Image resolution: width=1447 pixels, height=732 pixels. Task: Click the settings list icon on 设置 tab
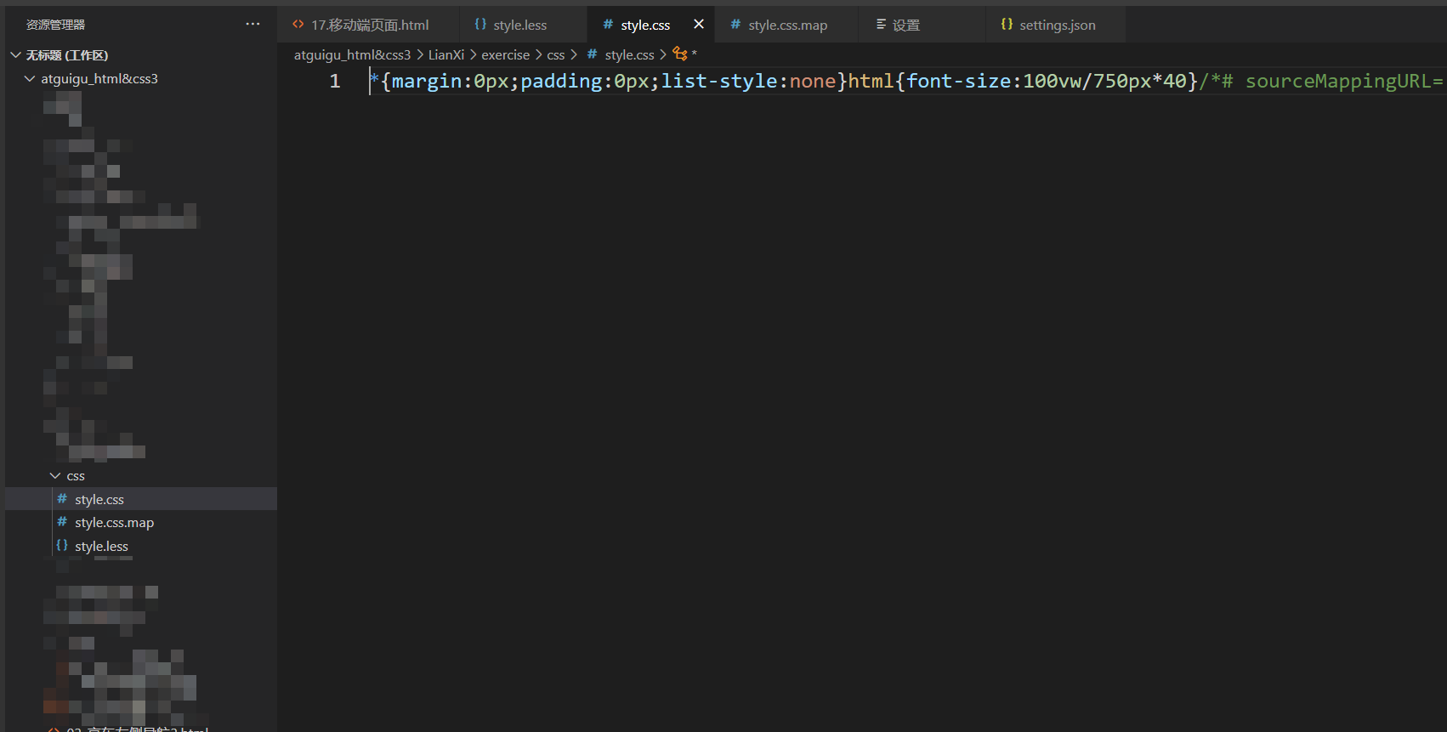(x=881, y=25)
